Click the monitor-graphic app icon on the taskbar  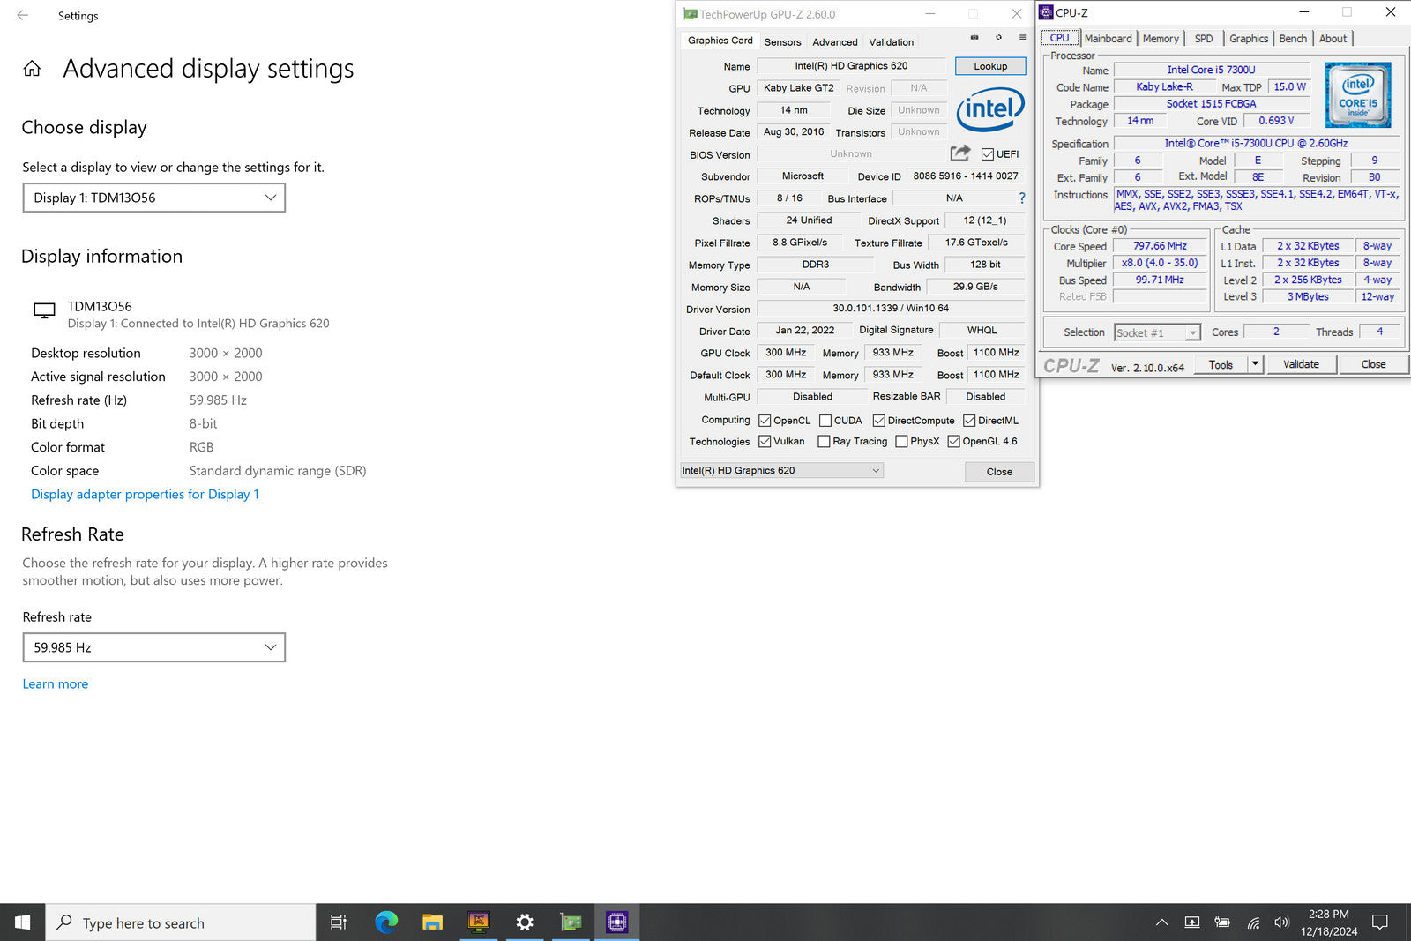(x=479, y=922)
